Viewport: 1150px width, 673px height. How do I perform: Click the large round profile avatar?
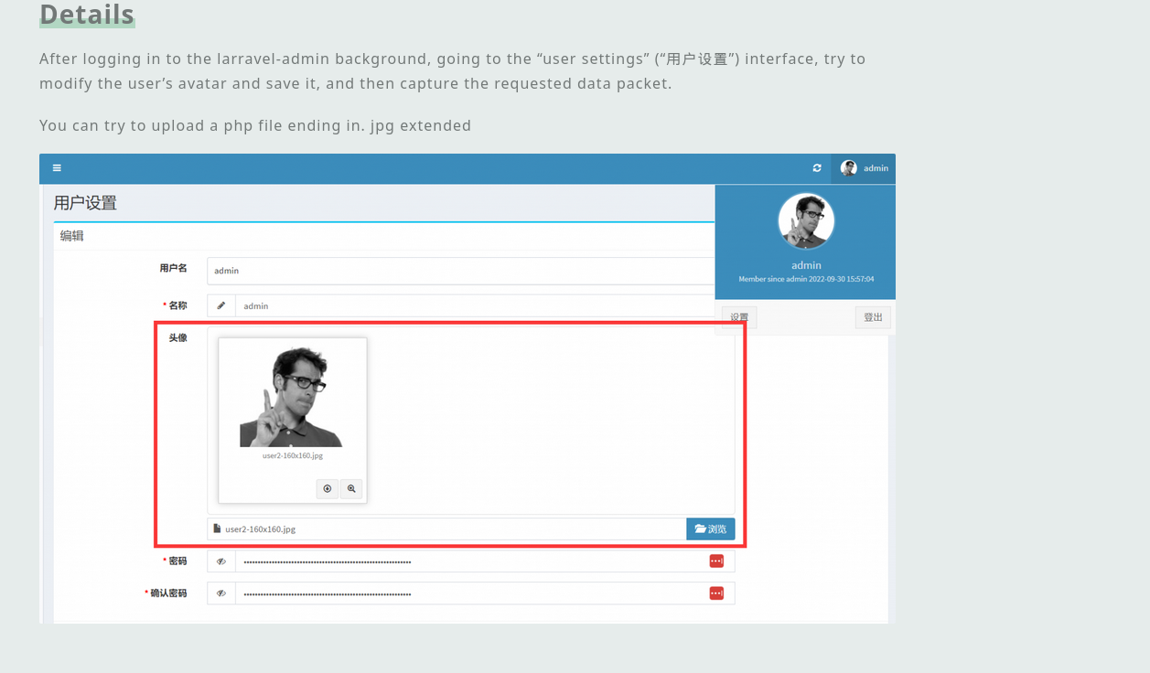pyautogui.click(x=806, y=220)
